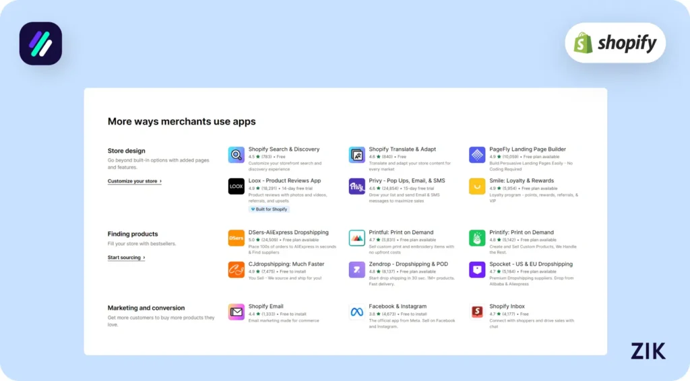
Task: Click the Printify green app icon
Action: tap(477, 238)
